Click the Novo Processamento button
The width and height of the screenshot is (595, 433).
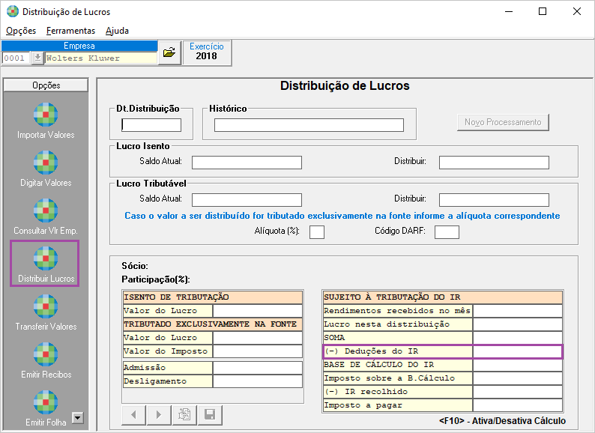point(503,122)
